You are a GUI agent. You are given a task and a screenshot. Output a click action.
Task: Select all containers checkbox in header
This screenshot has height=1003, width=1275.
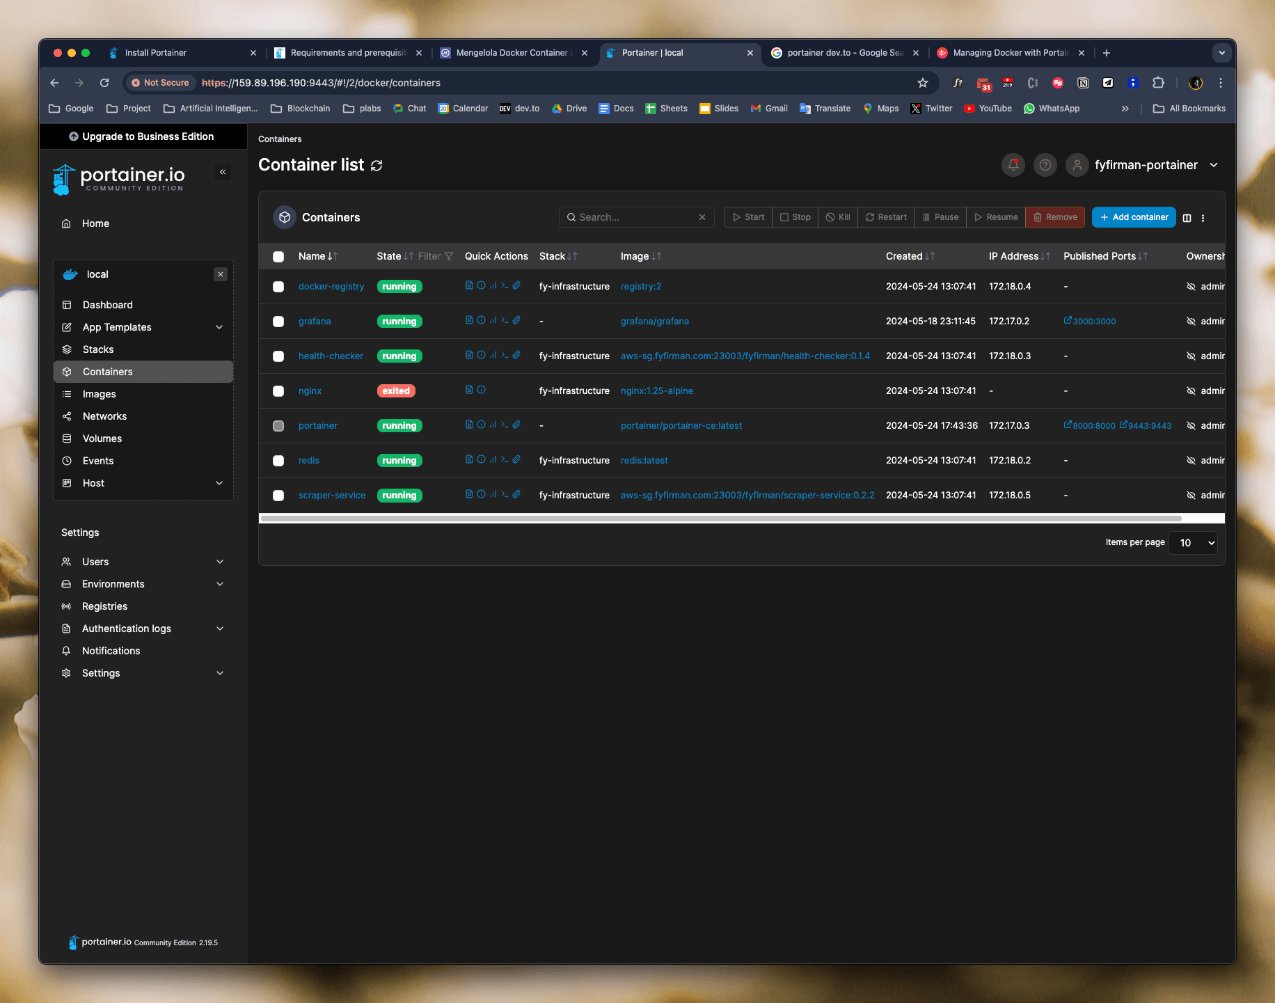[x=278, y=256]
